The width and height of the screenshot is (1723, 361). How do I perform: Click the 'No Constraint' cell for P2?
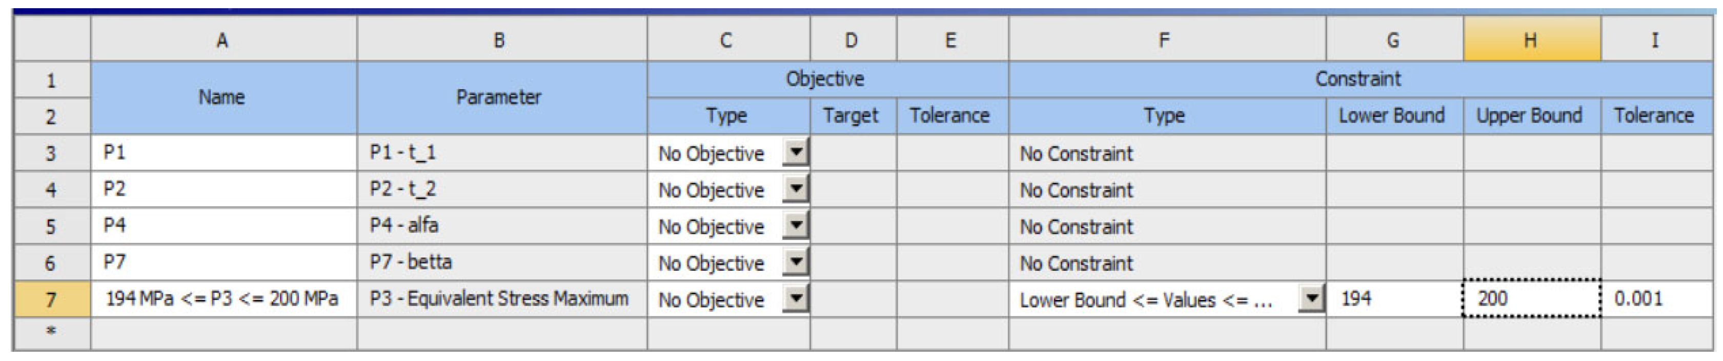[1166, 189]
